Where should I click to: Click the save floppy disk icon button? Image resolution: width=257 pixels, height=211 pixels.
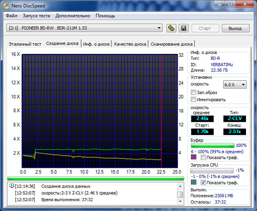184,28
